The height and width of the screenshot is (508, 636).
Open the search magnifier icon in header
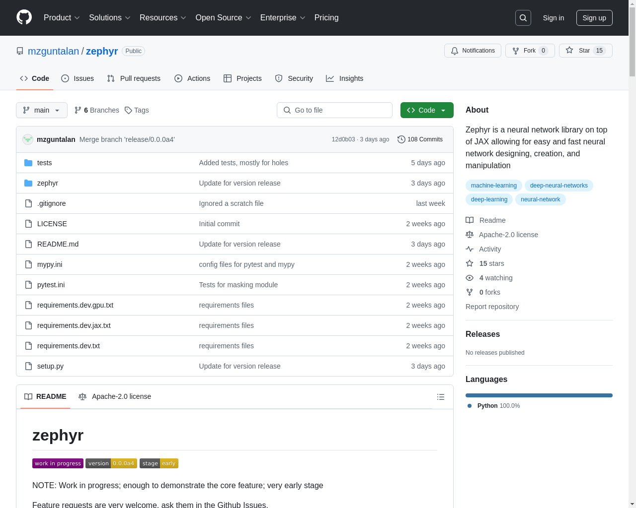523,18
